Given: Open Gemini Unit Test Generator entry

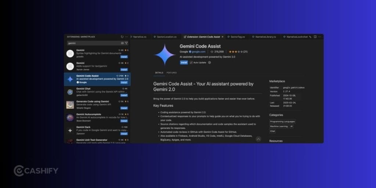Looking at the screenshot, I should click(x=97, y=141).
